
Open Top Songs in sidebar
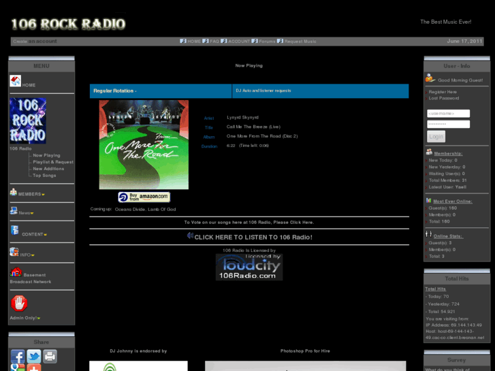coord(44,175)
